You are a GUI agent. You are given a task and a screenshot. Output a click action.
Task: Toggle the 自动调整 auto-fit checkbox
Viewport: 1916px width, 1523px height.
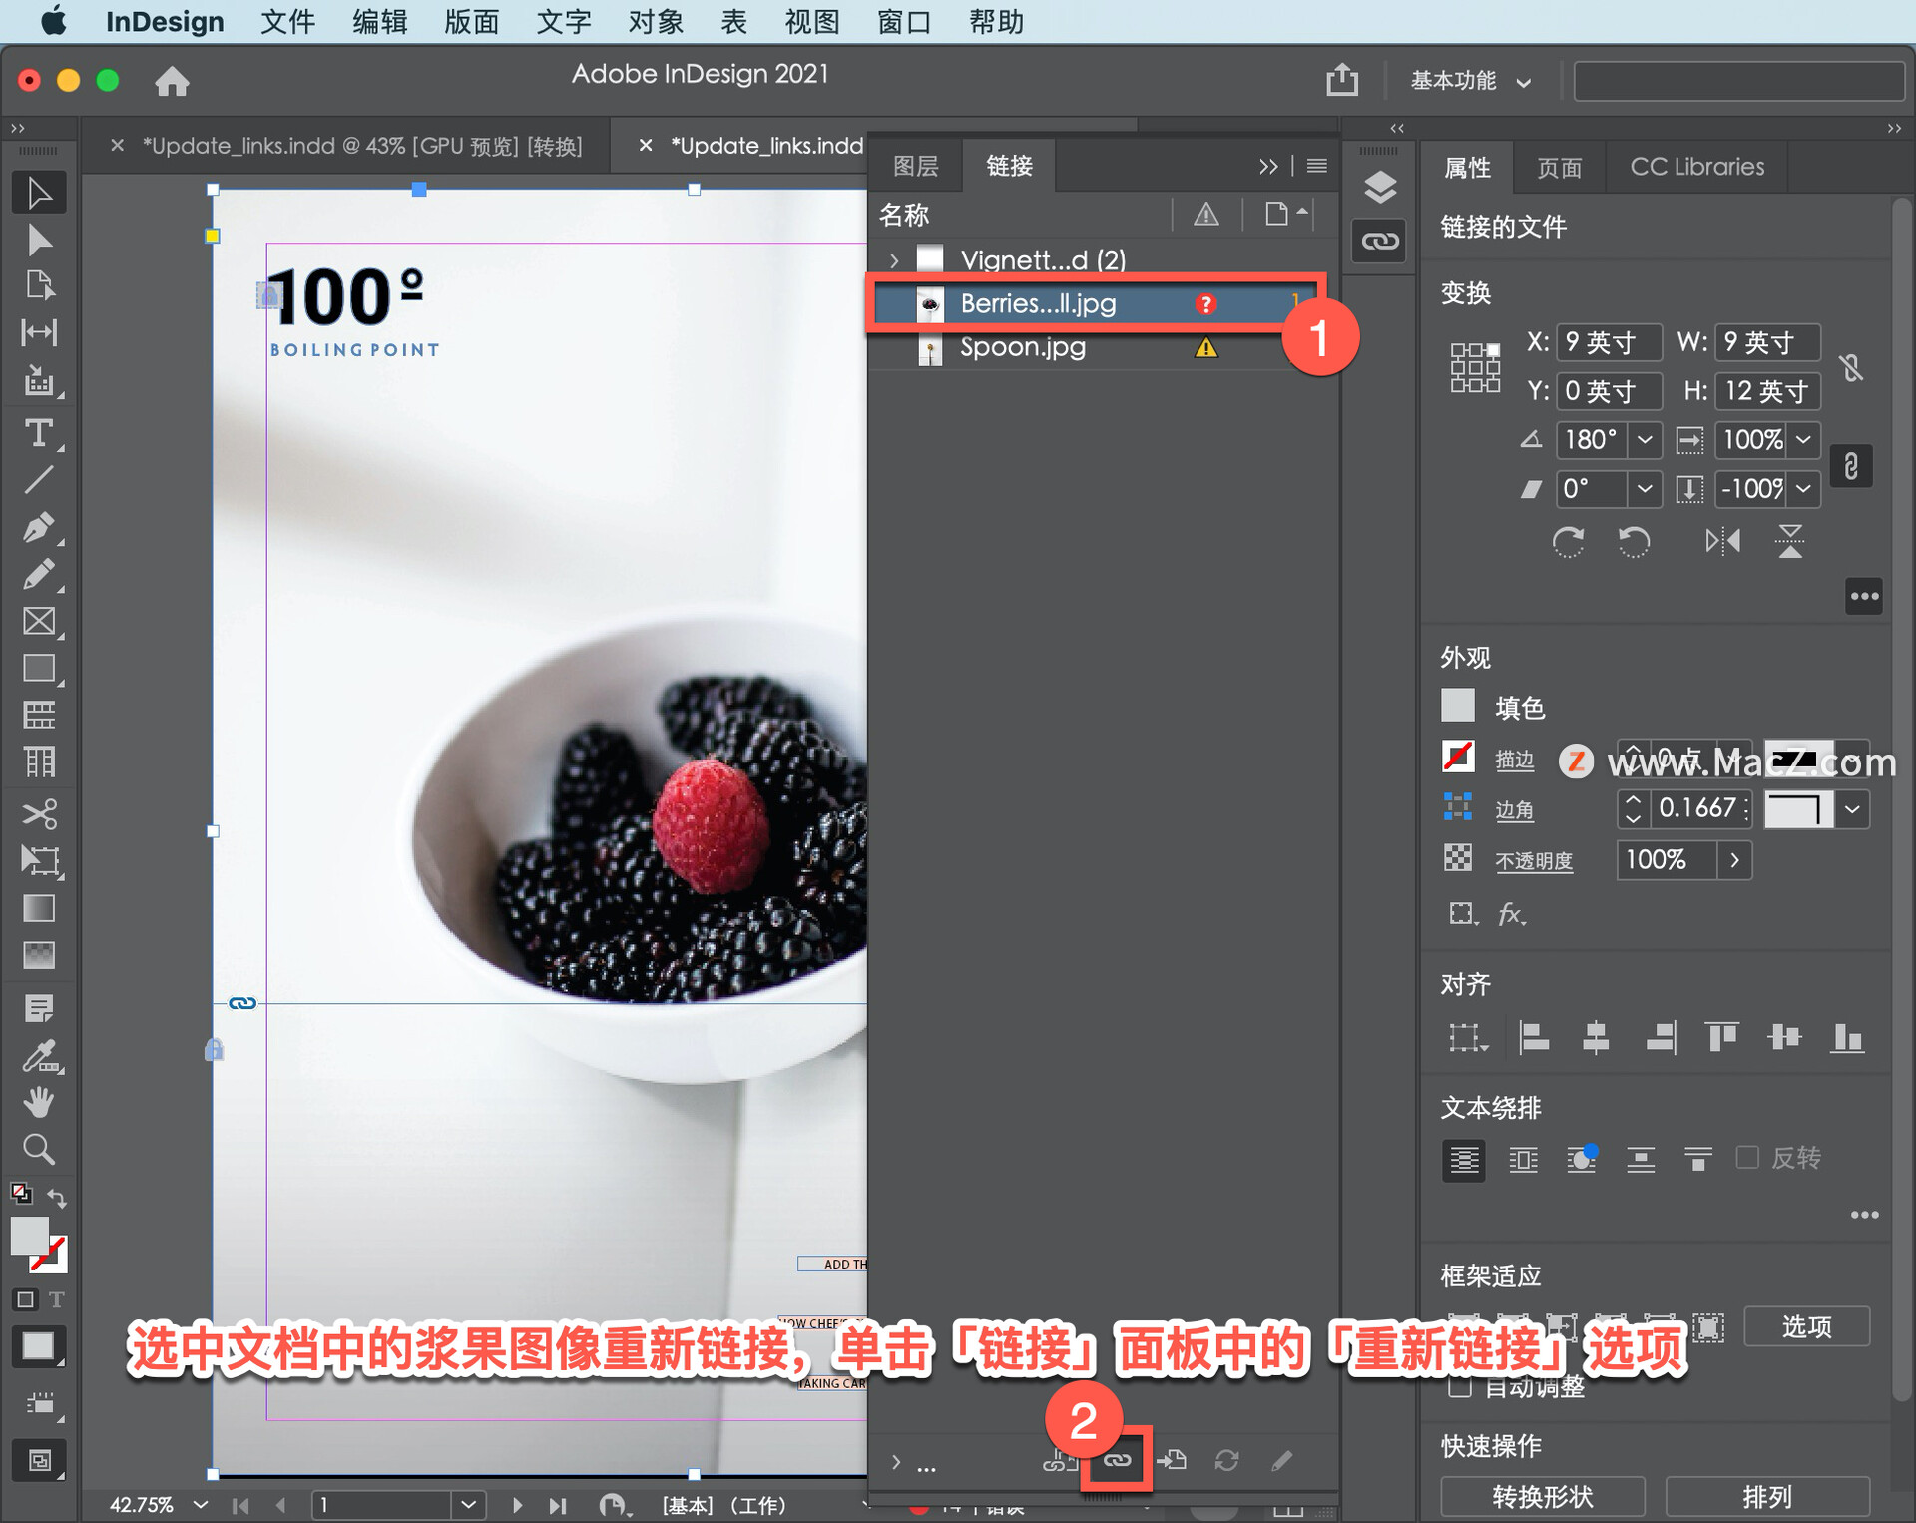pos(1459,1386)
